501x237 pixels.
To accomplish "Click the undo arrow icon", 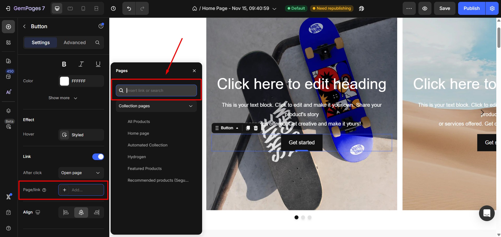I will (129, 8).
